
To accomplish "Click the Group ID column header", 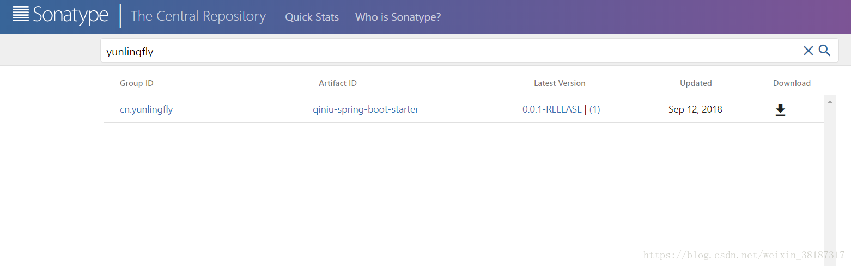I will (x=137, y=83).
